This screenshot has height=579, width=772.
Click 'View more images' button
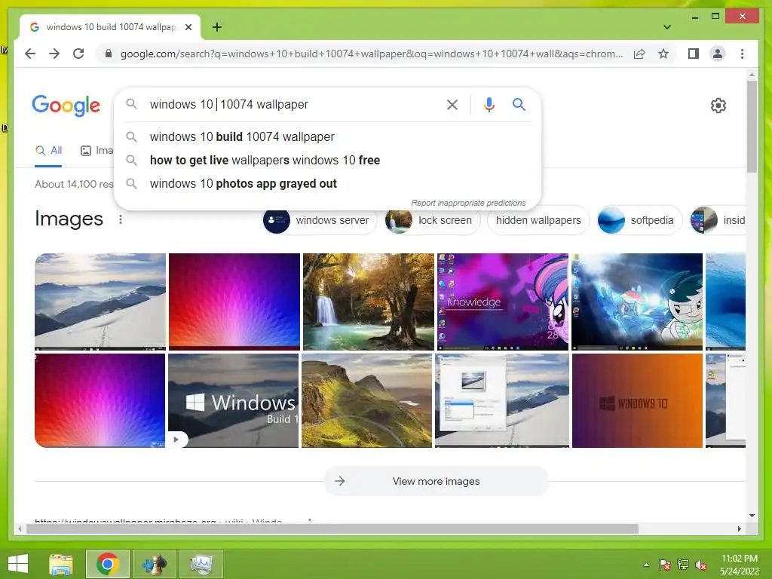(x=437, y=481)
